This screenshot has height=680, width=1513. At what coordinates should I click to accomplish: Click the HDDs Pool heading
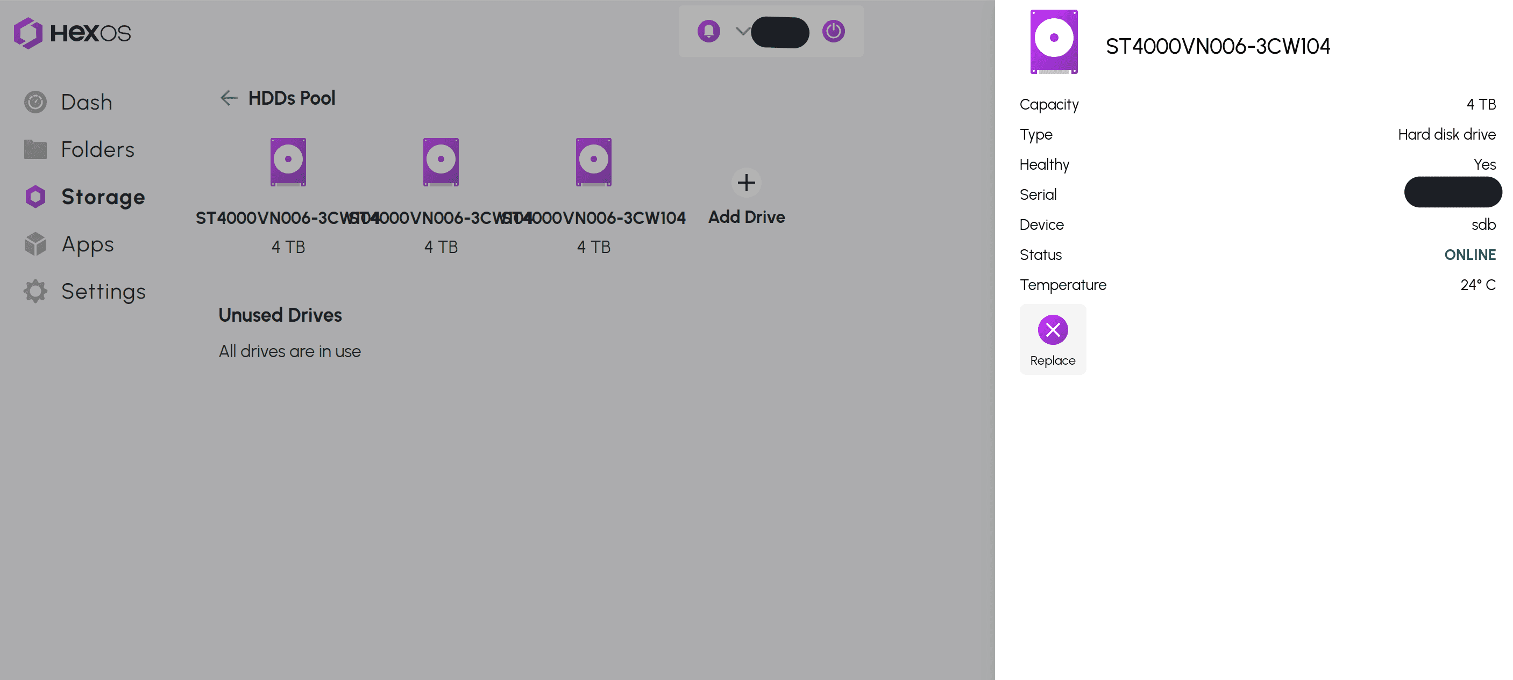click(292, 98)
